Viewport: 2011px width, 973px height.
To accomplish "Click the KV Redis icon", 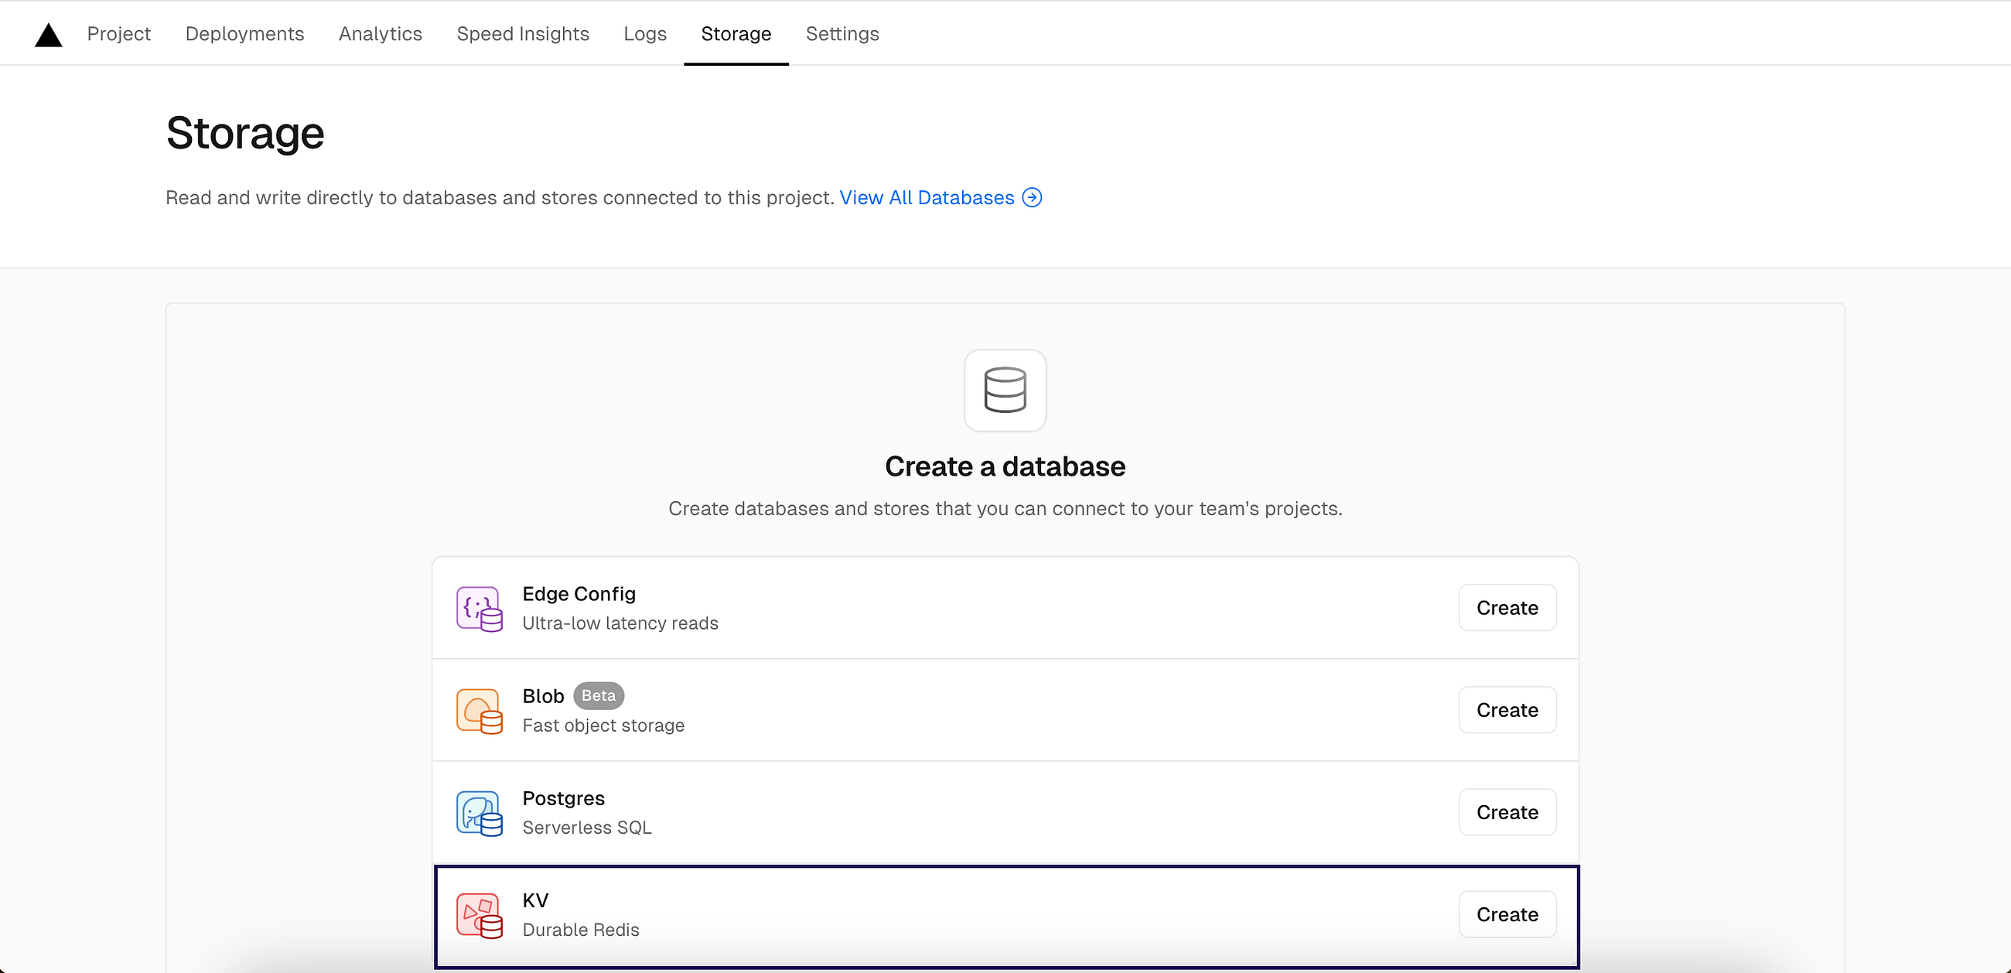I will [480, 915].
